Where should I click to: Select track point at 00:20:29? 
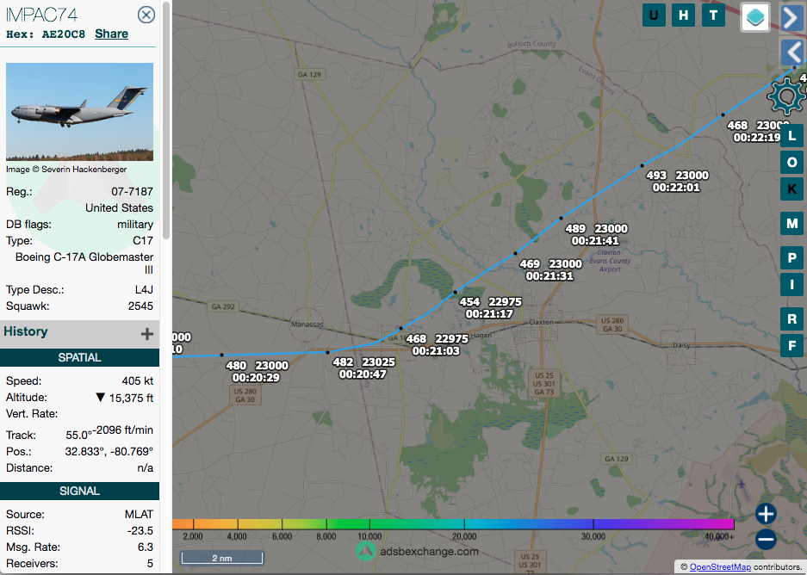[222, 355]
